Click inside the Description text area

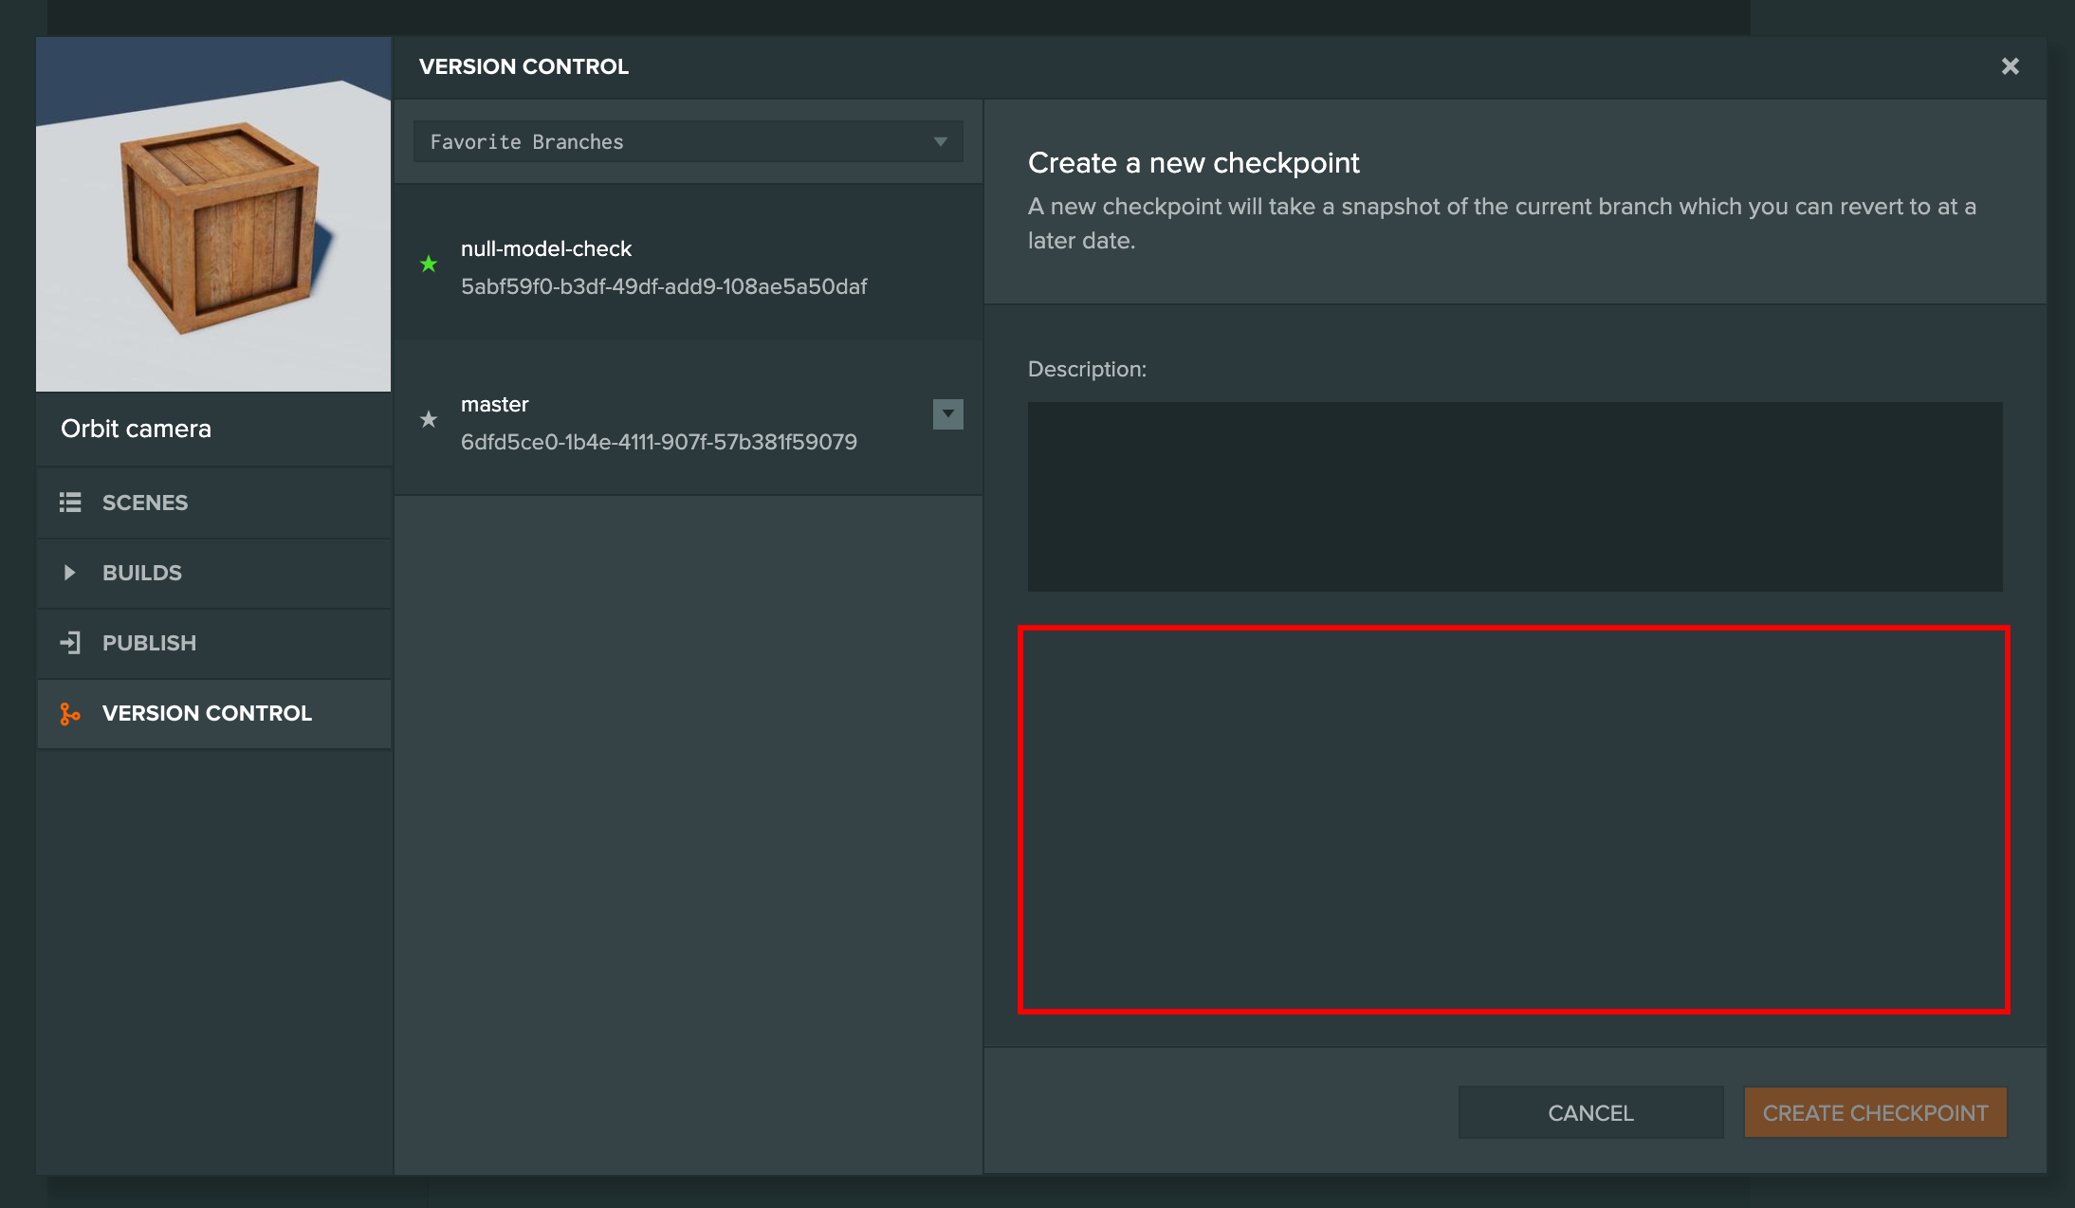1513,496
